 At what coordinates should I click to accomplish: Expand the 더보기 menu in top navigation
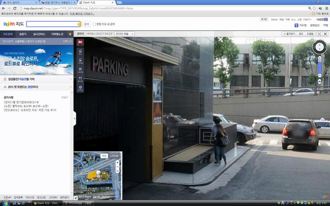click(307, 19)
